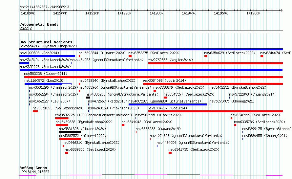This screenshot has height=179, width=292.
Task: Select the nsv1009893 (Coe2014) label
Action: point(39,53)
